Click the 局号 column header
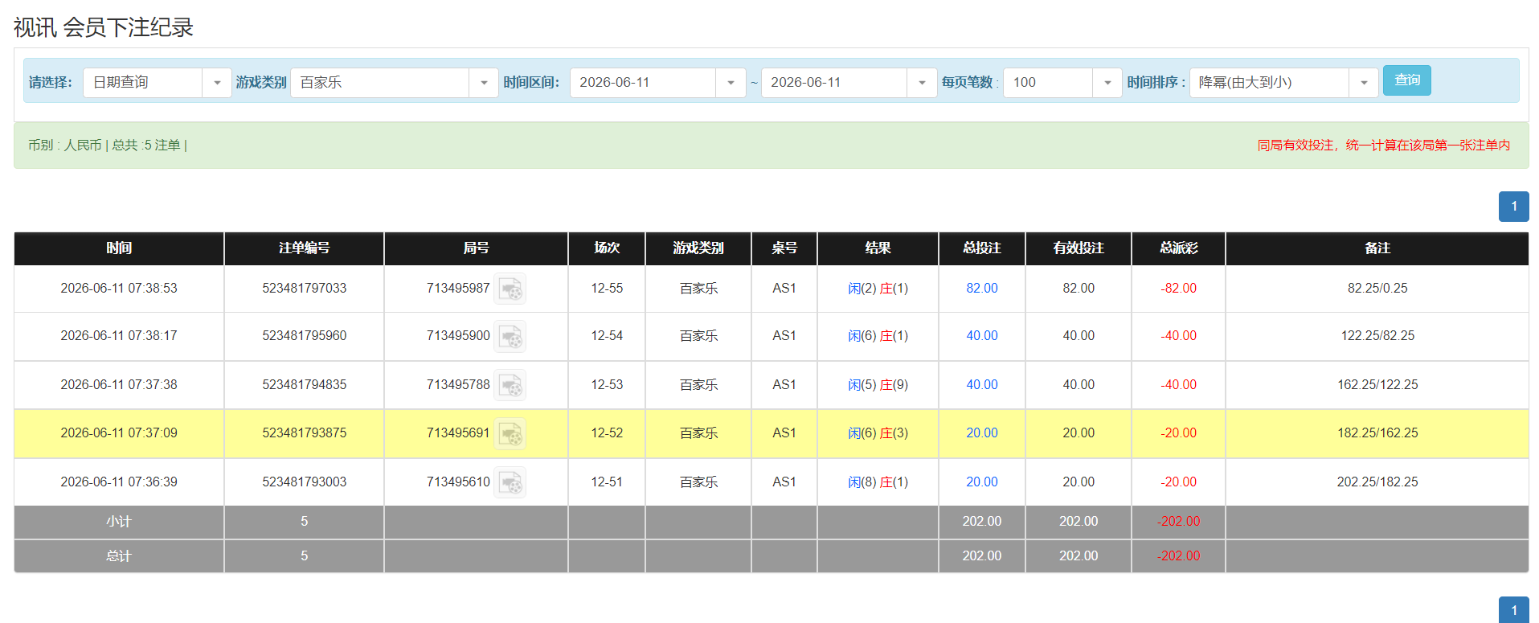 (x=477, y=248)
